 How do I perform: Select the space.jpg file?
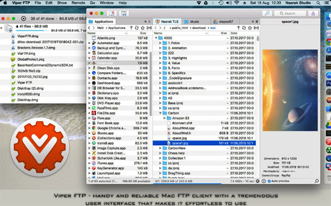click(204, 138)
